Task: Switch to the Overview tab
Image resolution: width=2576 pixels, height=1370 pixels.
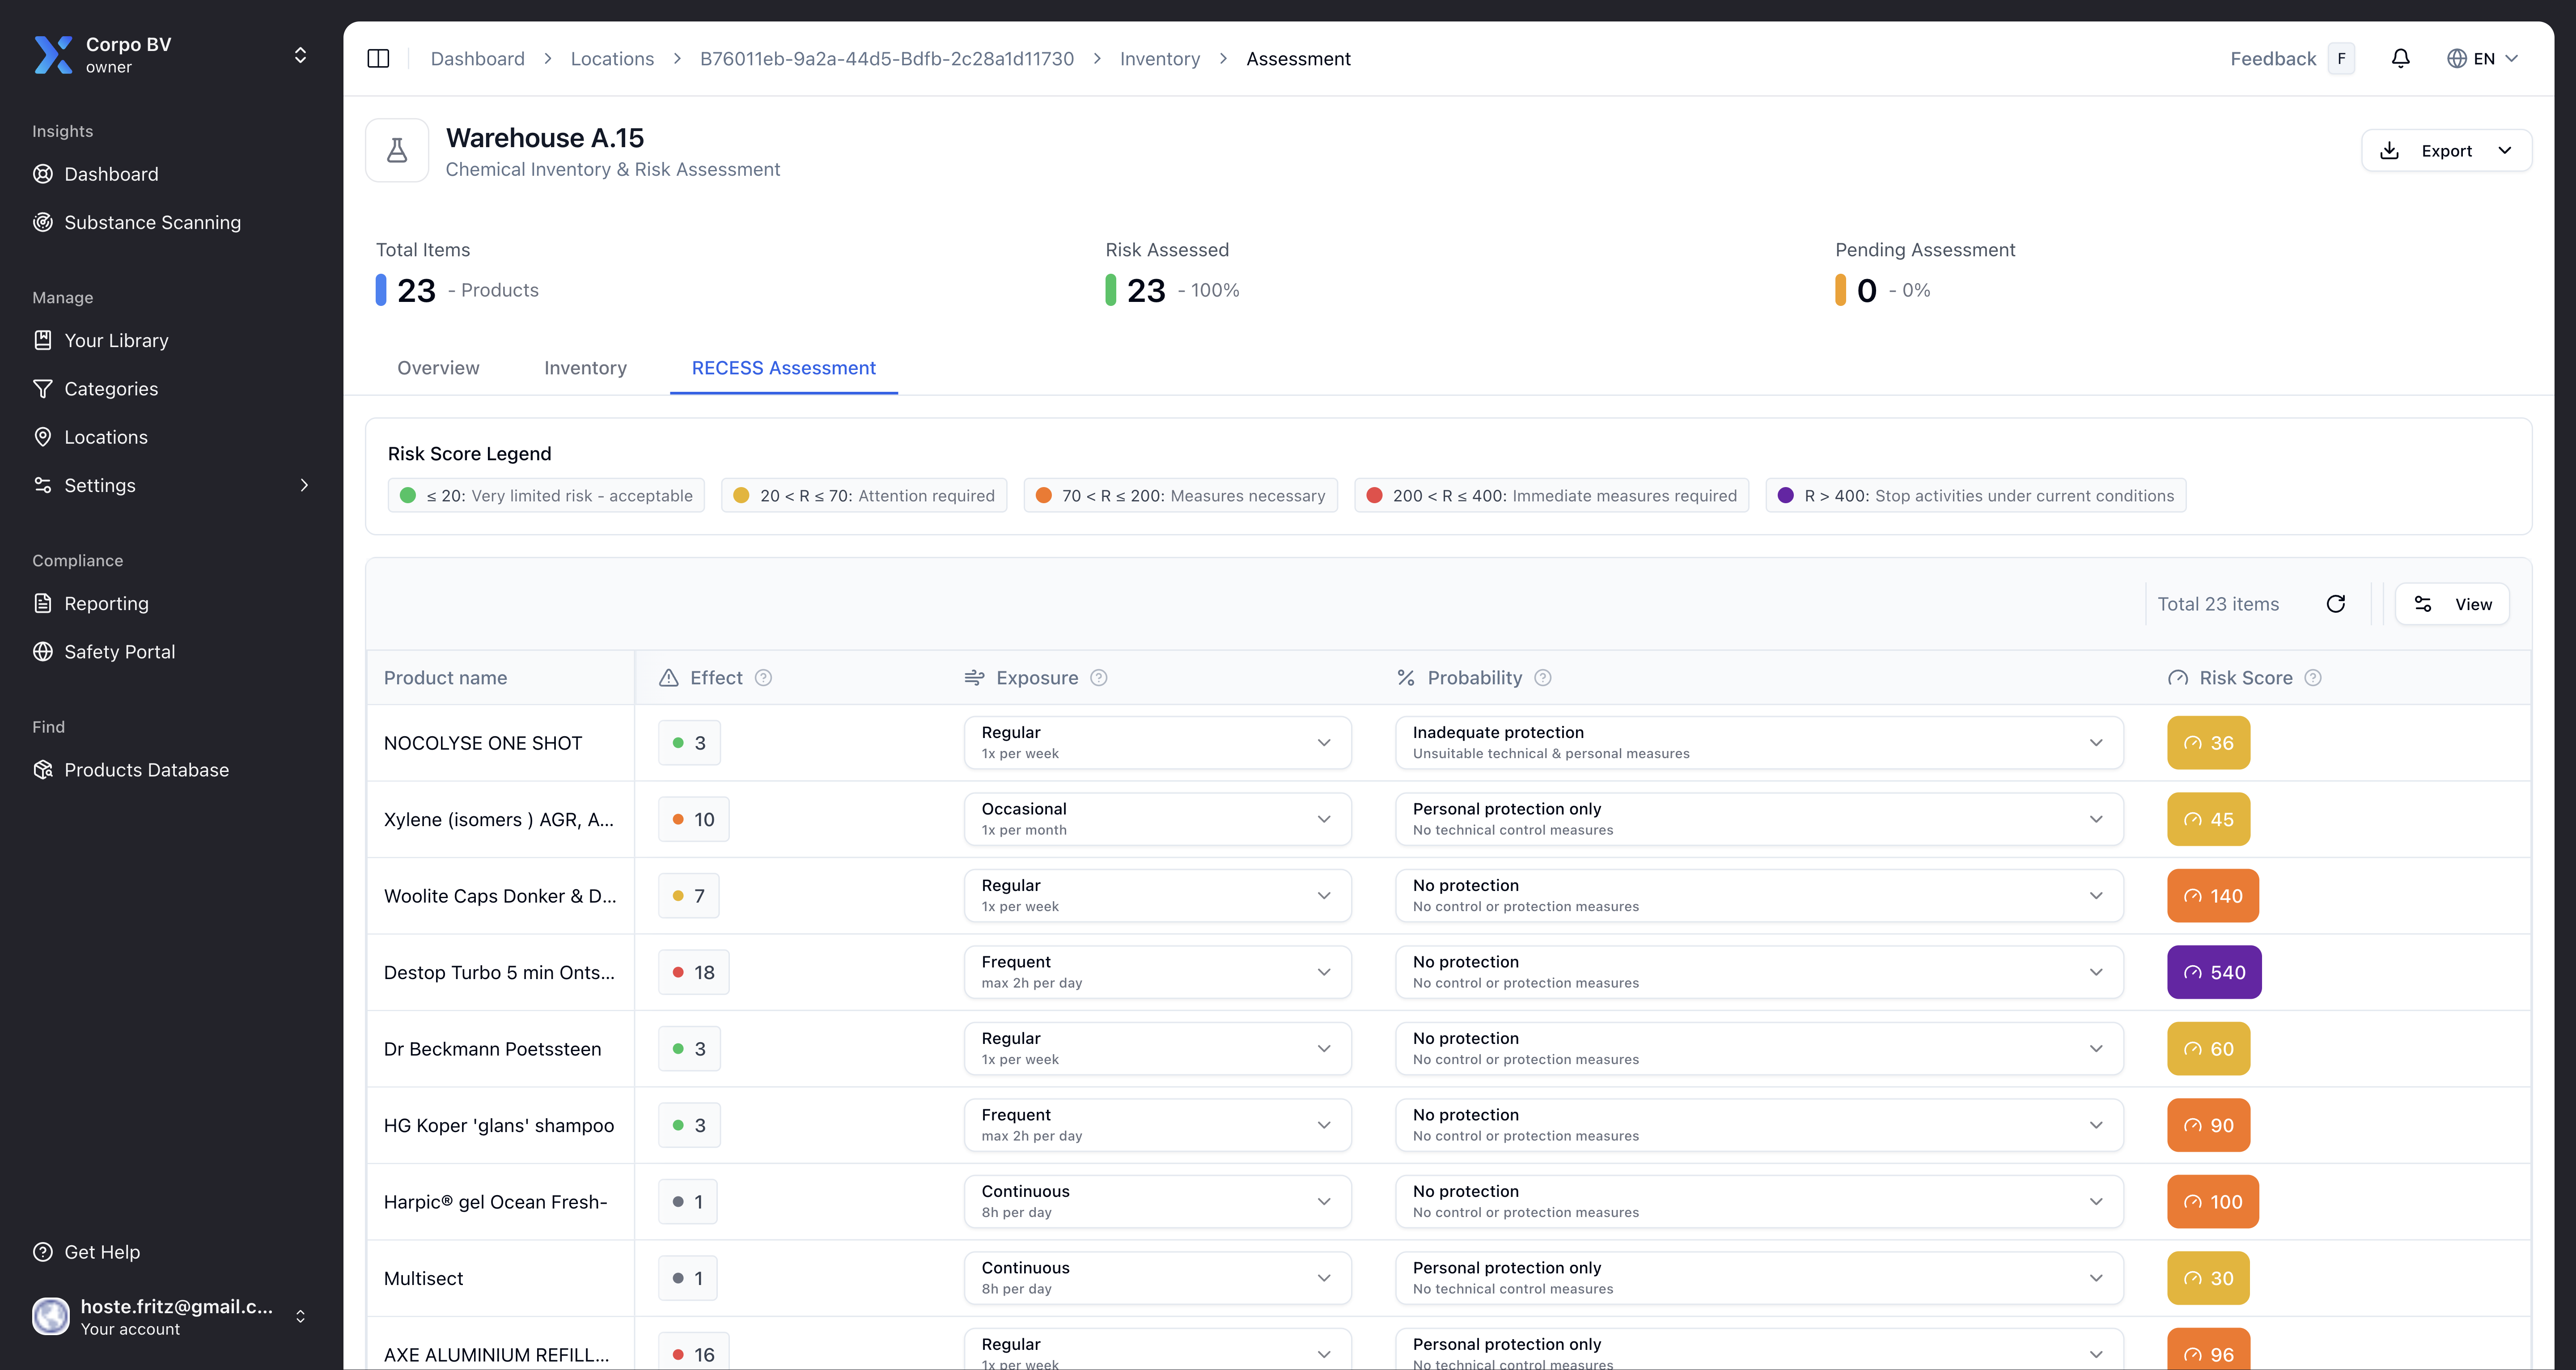Action: (438, 368)
